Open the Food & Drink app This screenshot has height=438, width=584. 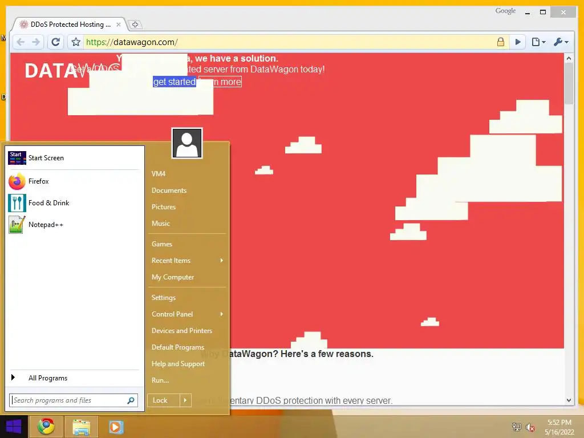tap(74, 203)
